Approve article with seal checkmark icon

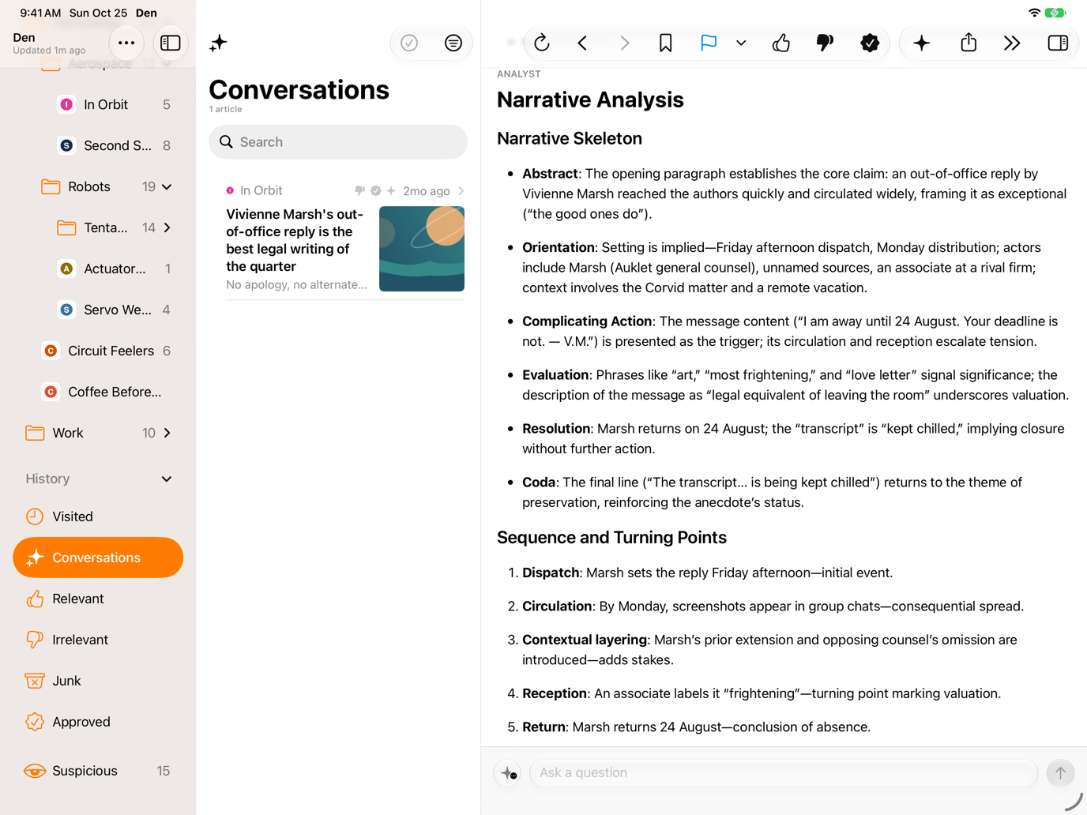pos(870,43)
